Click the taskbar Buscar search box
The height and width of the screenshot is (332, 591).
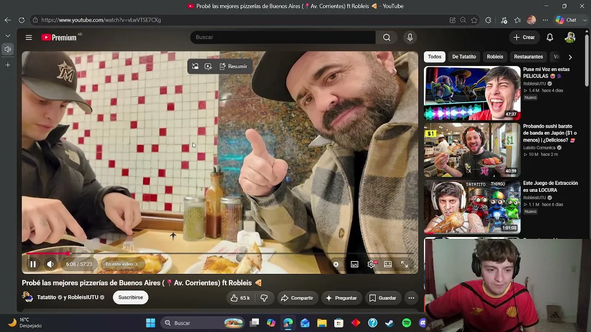(203, 323)
